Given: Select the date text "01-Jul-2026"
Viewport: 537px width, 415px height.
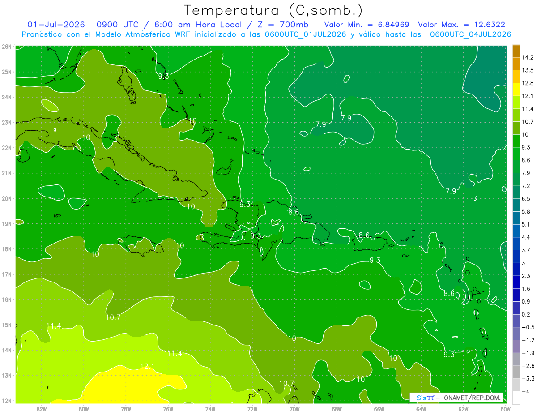Looking at the screenshot, I should 56,25.
